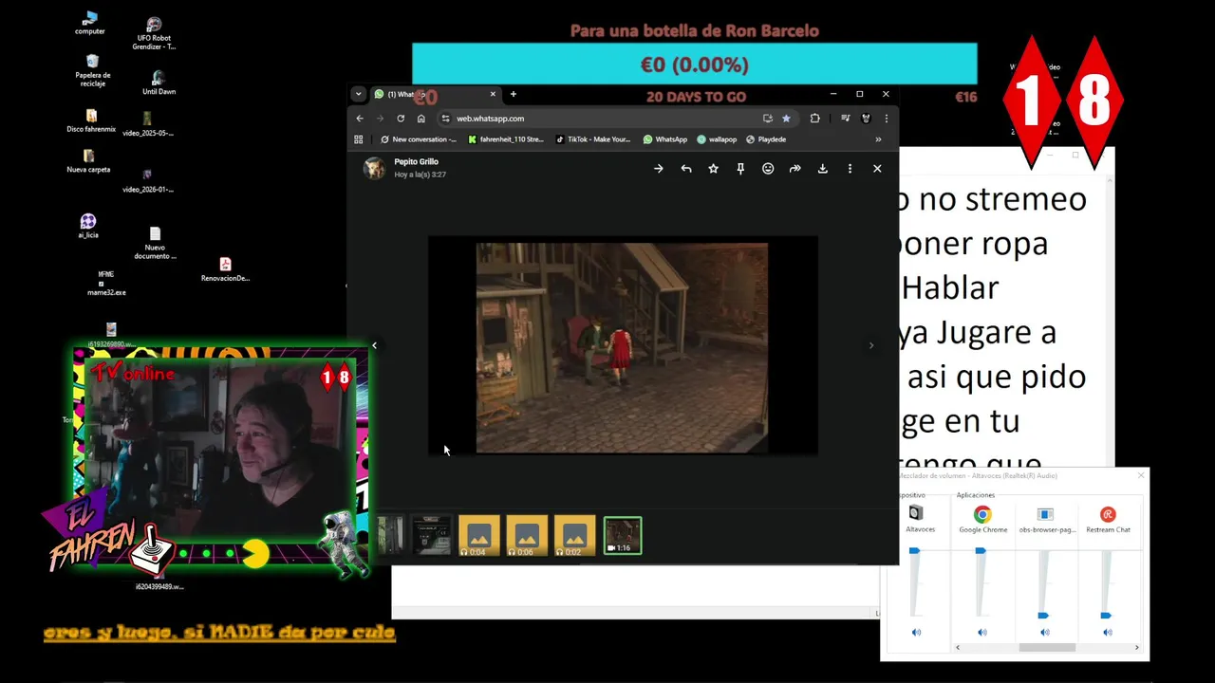Close the WhatsApp media viewer
Viewport: 1215px width, 683px height.
(877, 169)
